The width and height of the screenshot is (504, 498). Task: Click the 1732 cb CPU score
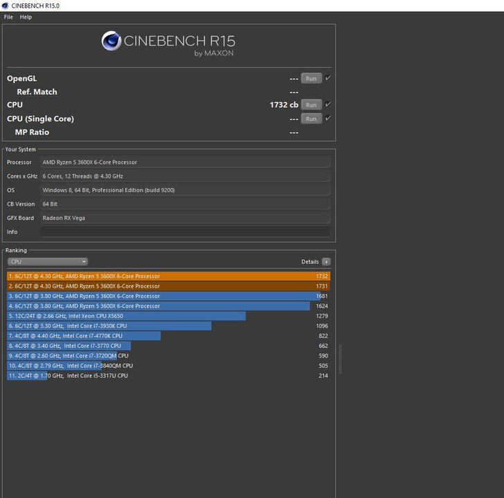pos(284,104)
